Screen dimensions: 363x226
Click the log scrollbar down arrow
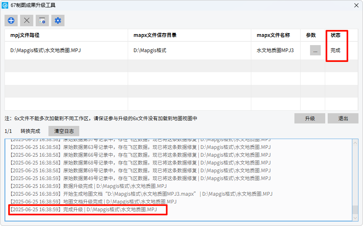pos(355,219)
